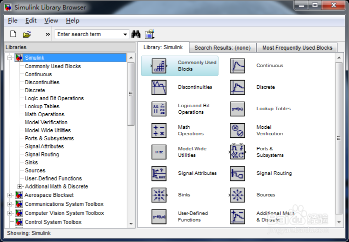Select Signal Attributes tree item
Screen dimensions: 349x242
coord(44,146)
